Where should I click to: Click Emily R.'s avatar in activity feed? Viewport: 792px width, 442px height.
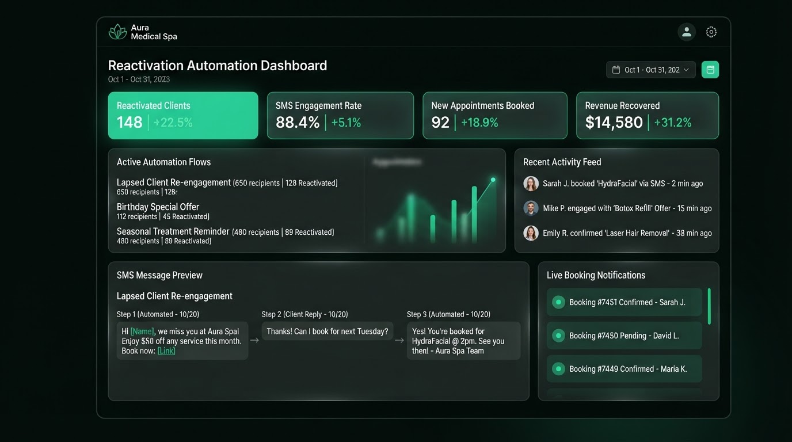(531, 233)
